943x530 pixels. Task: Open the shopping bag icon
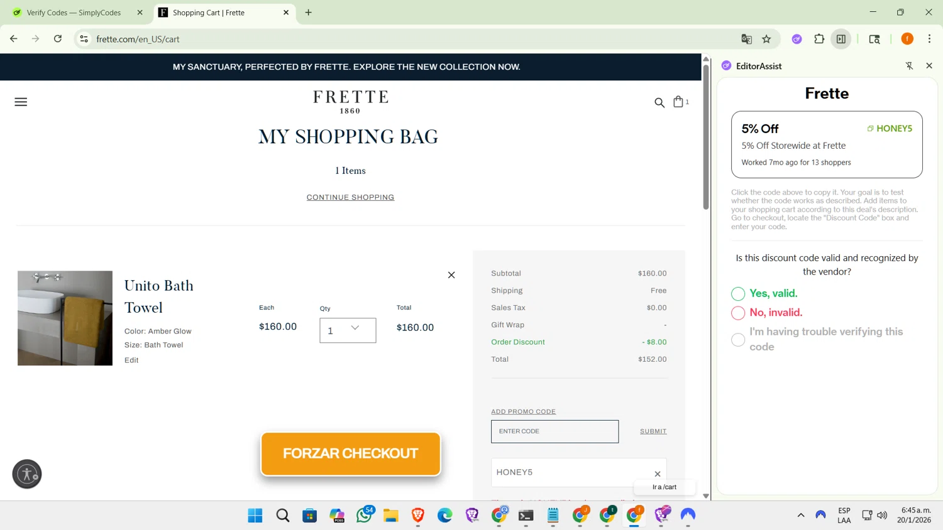(x=678, y=101)
